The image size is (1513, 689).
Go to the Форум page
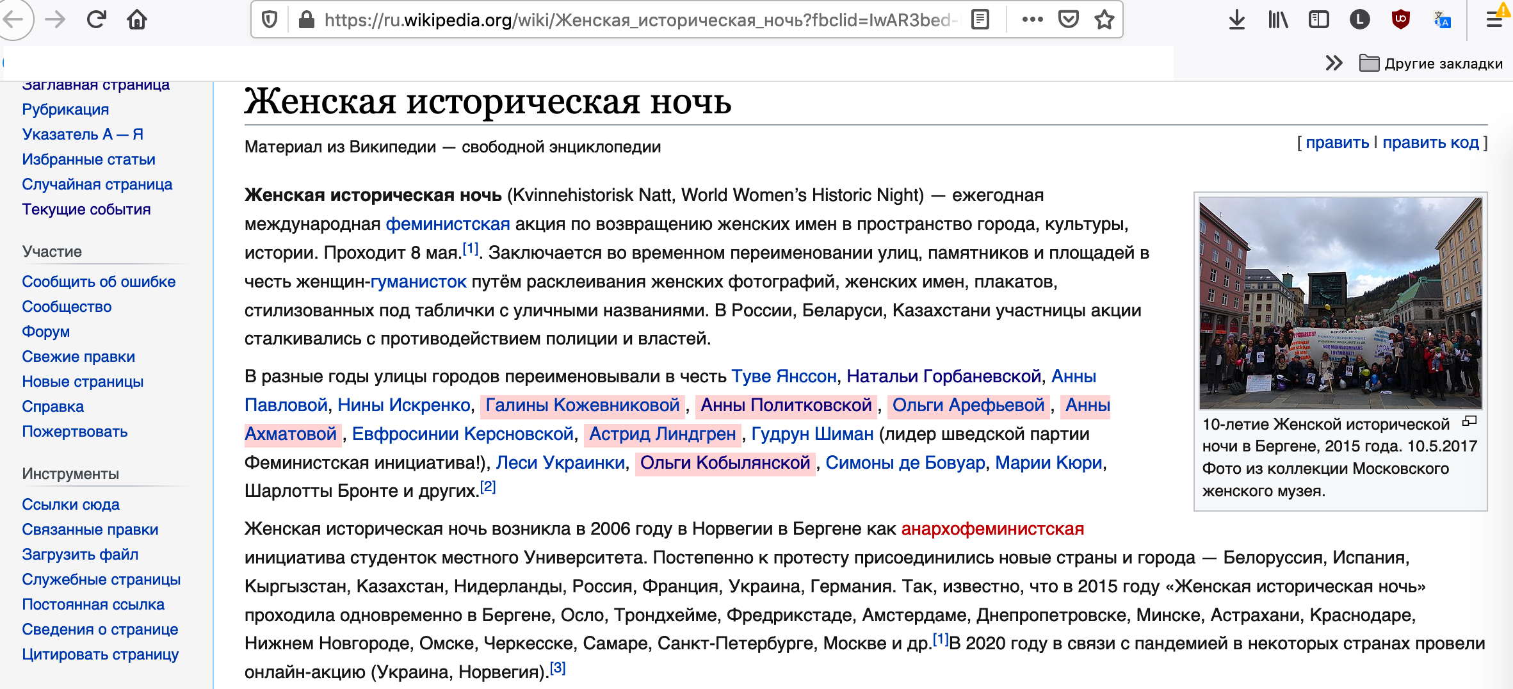45,332
